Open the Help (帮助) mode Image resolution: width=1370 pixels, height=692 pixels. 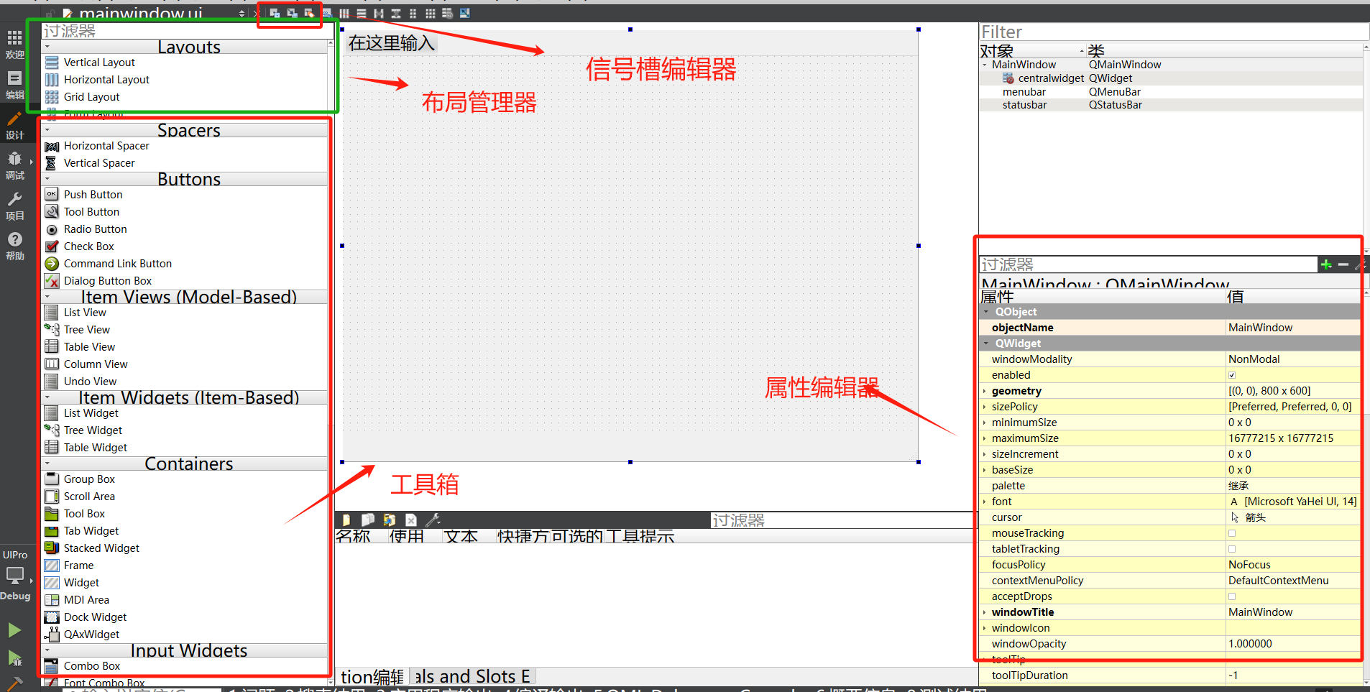[x=14, y=245]
